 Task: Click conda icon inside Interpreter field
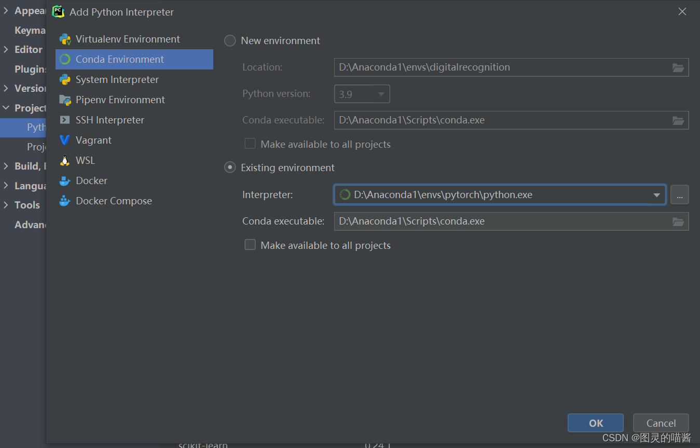(345, 195)
